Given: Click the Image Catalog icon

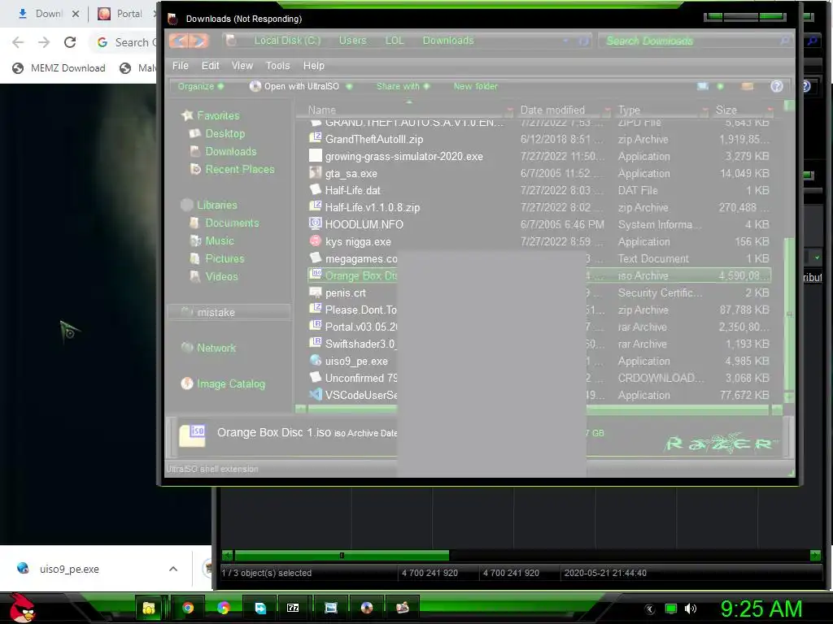Looking at the screenshot, I should pyautogui.click(x=187, y=383).
